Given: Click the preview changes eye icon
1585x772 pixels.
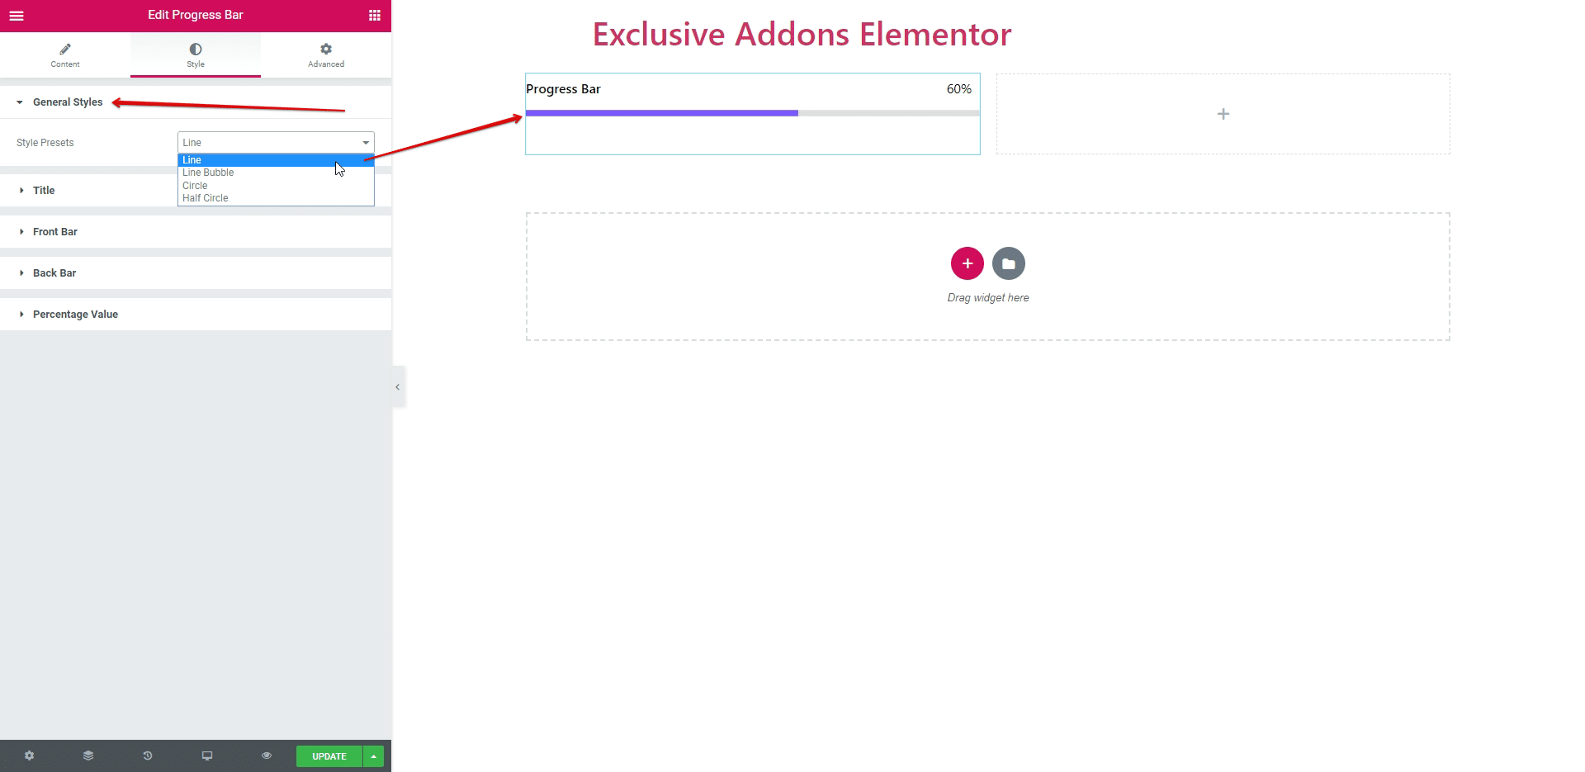Looking at the screenshot, I should click(267, 755).
